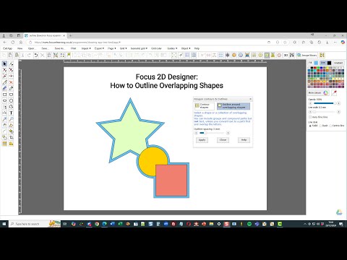Click the blue concentric circle toolbar icon
The height and width of the screenshot is (260, 347).
click(241, 55)
